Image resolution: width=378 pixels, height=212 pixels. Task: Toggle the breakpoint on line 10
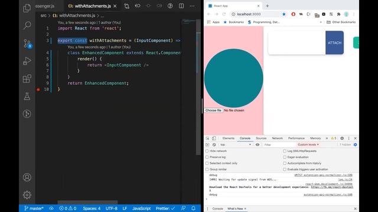coord(38,90)
